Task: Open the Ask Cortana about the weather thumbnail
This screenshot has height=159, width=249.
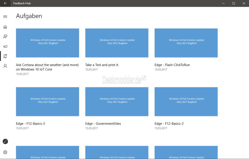Action: coord(47,43)
